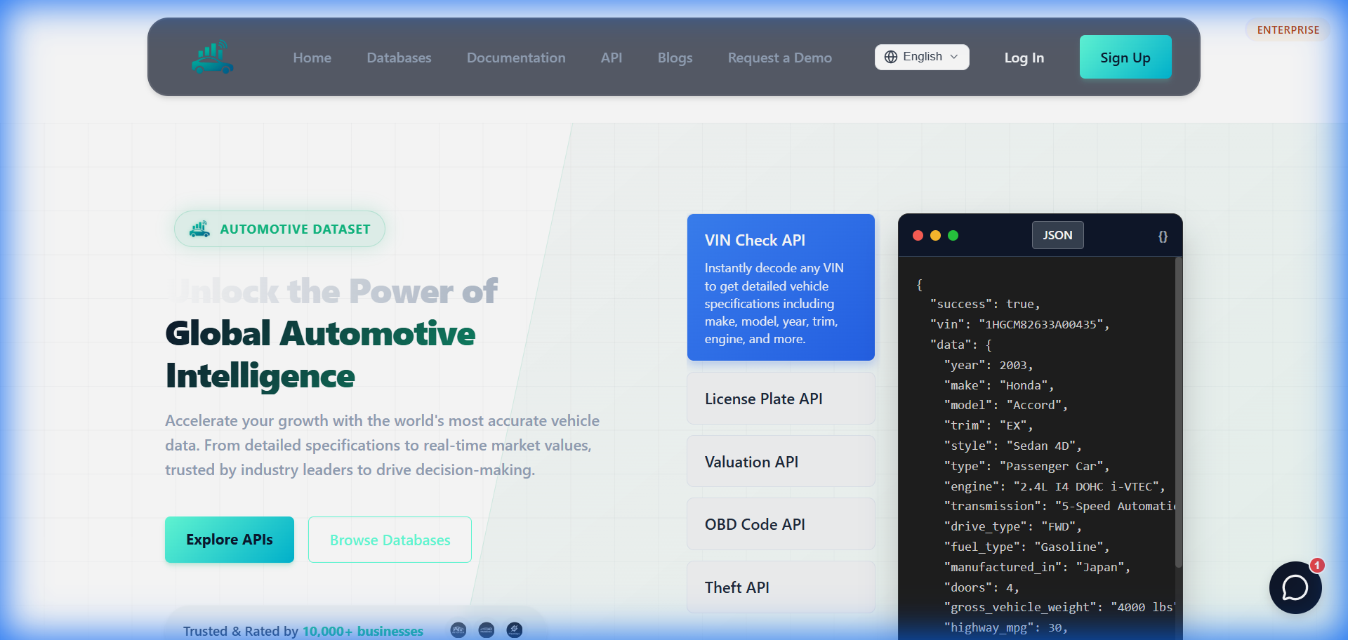Click the green traffic-light dot on the code window
The width and height of the screenshot is (1348, 640).
click(x=953, y=236)
